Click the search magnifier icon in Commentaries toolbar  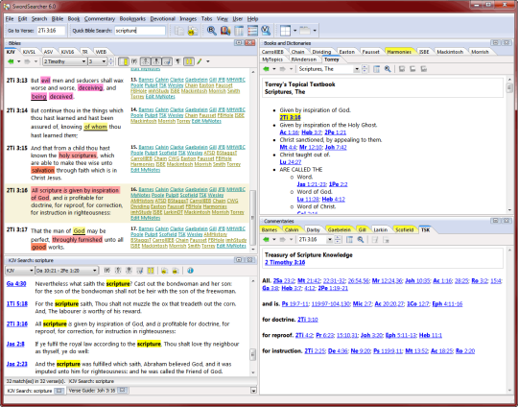pos(361,239)
